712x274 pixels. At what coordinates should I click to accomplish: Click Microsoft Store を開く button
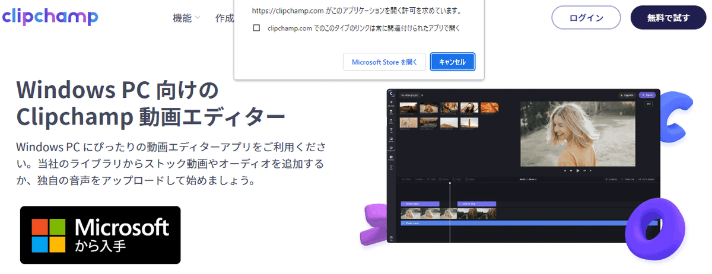pos(384,62)
